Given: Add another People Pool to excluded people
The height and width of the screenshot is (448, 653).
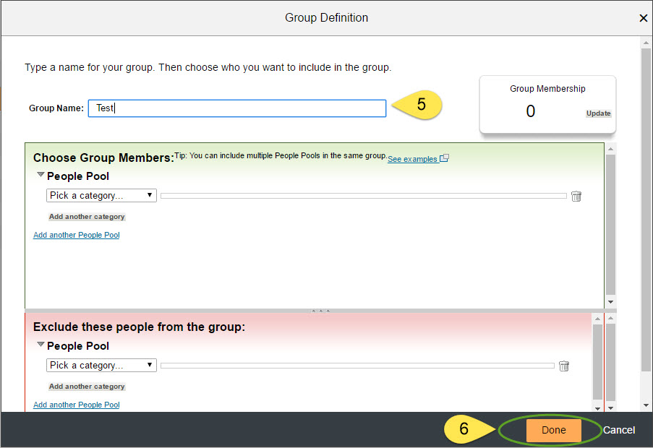Looking at the screenshot, I should click(76, 405).
